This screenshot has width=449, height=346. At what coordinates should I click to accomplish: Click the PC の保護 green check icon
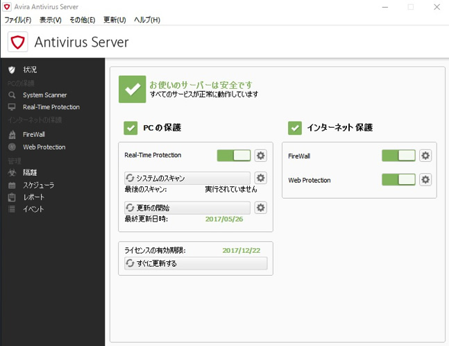point(130,128)
